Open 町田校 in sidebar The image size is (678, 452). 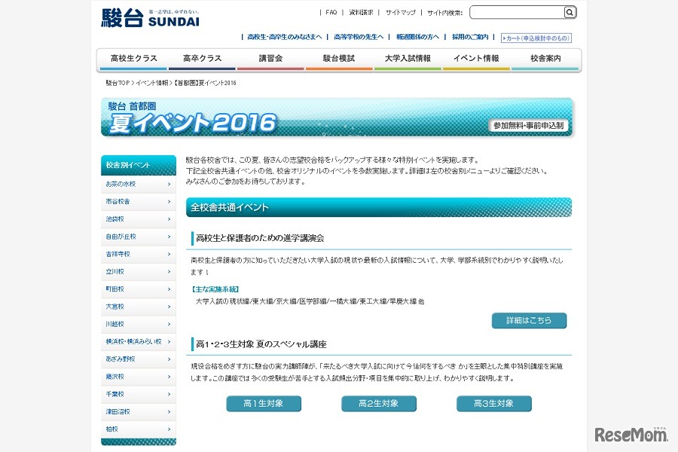coord(139,289)
